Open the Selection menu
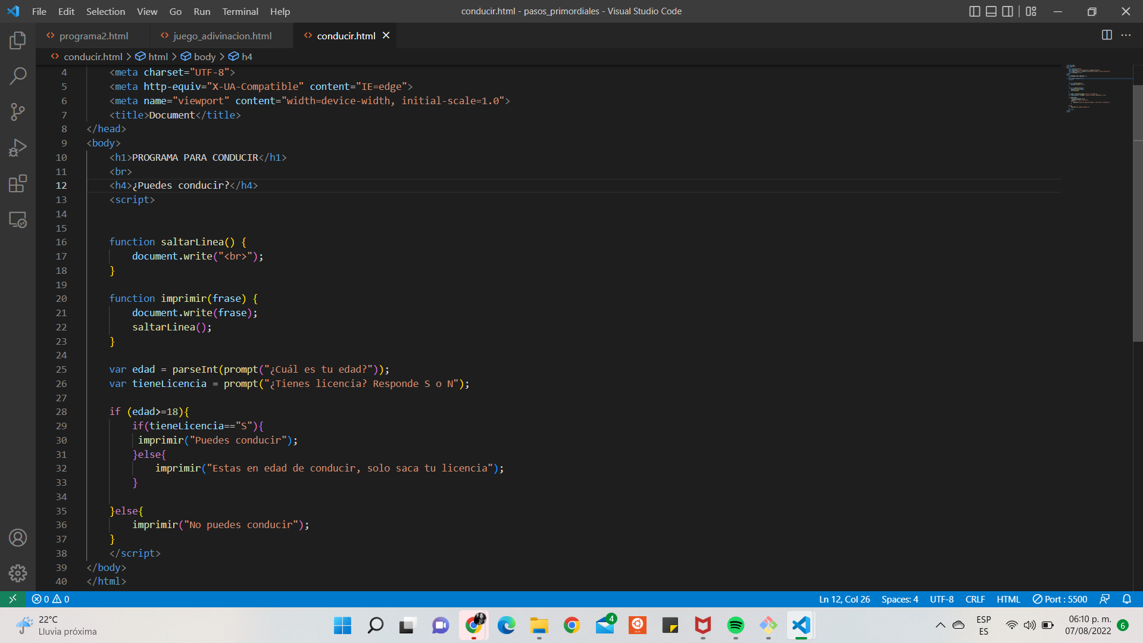 tap(105, 11)
